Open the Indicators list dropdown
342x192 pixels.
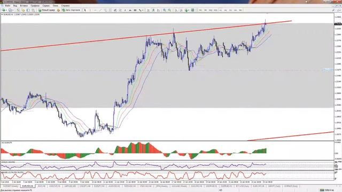pyautogui.click(x=187, y=10)
